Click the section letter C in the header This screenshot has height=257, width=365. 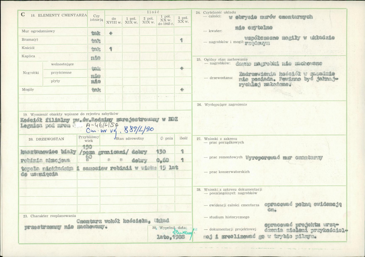[x=23, y=15]
